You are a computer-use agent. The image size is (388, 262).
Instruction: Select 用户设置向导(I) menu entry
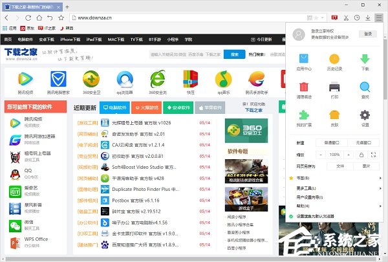tap(312, 197)
